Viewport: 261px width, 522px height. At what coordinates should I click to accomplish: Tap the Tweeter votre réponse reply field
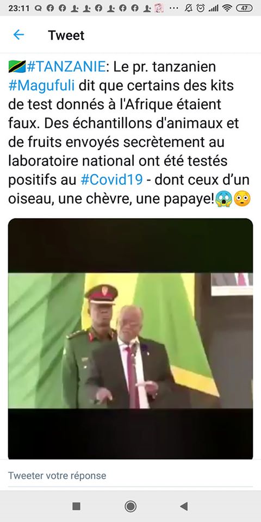point(130,475)
